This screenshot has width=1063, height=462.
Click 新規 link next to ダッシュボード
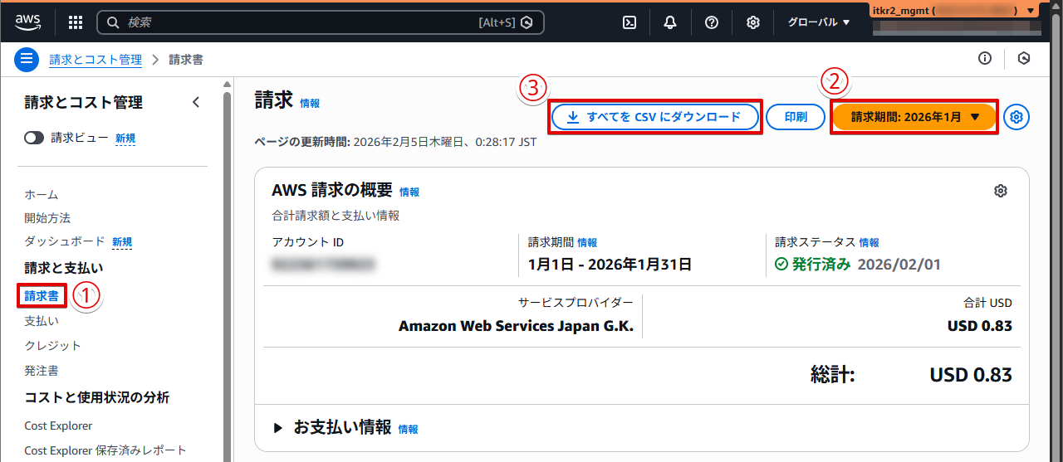(122, 242)
